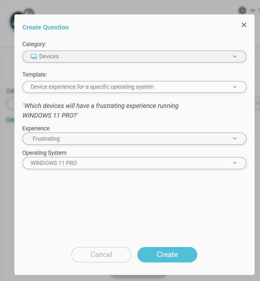Click the 'WINDOWS 11 PRO' field value
260x281 pixels.
[x=54, y=163]
